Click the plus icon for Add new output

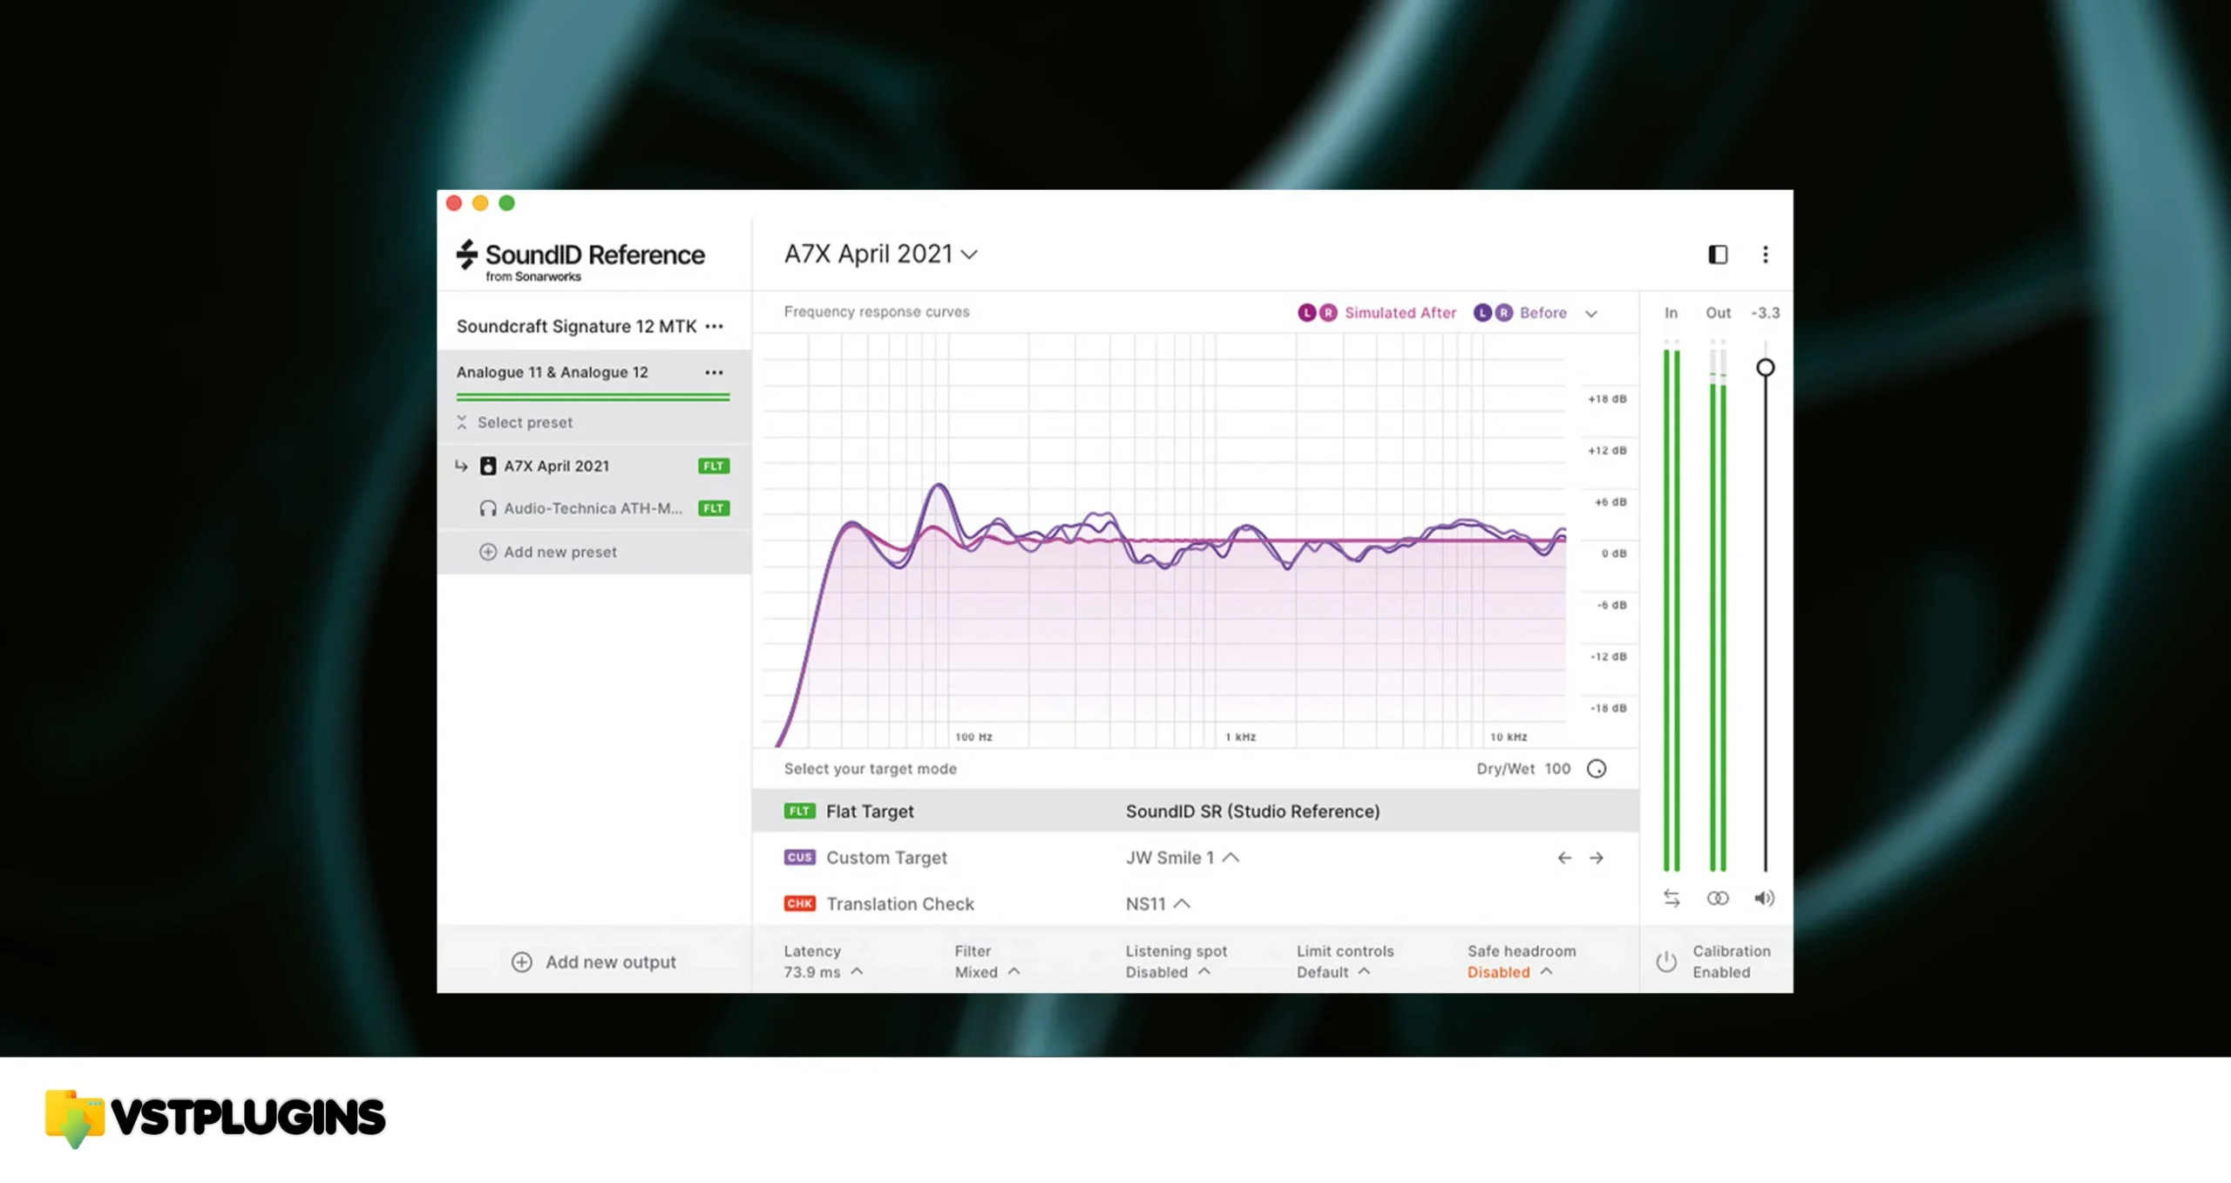point(521,962)
